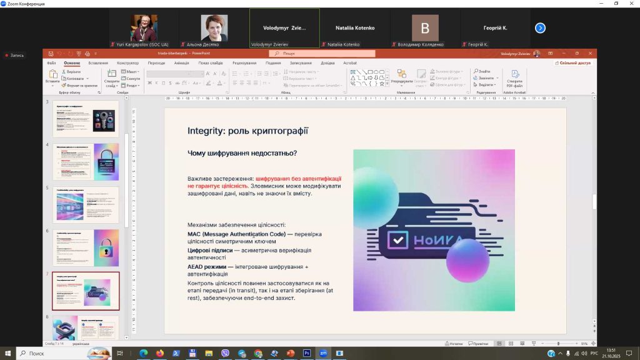Toggle the Нотатки notes pane
The height and width of the screenshot is (360, 640).
click(x=454, y=344)
